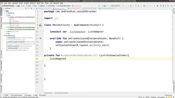The image size is (175, 98).
Task: Open the Layout Captures side button
Action: point(1,66)
